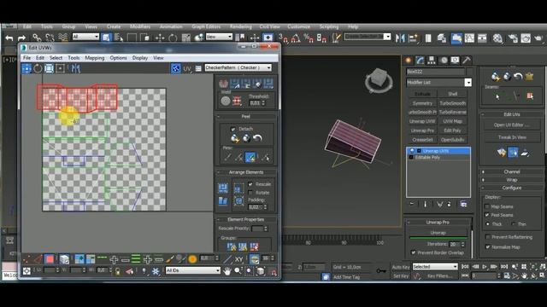
Task: Click the Quick Peel icon in Peel rollout
Action: (235, 138)
